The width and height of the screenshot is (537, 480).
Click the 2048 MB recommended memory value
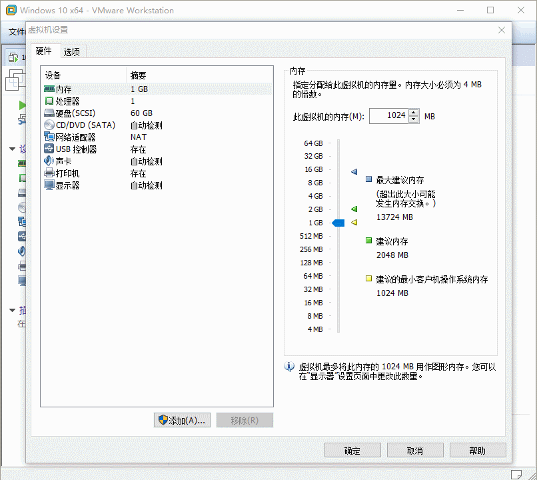click(x=392, y=255)
